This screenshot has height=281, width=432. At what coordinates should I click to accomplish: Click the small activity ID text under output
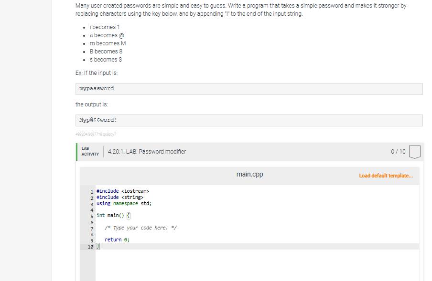96,135
